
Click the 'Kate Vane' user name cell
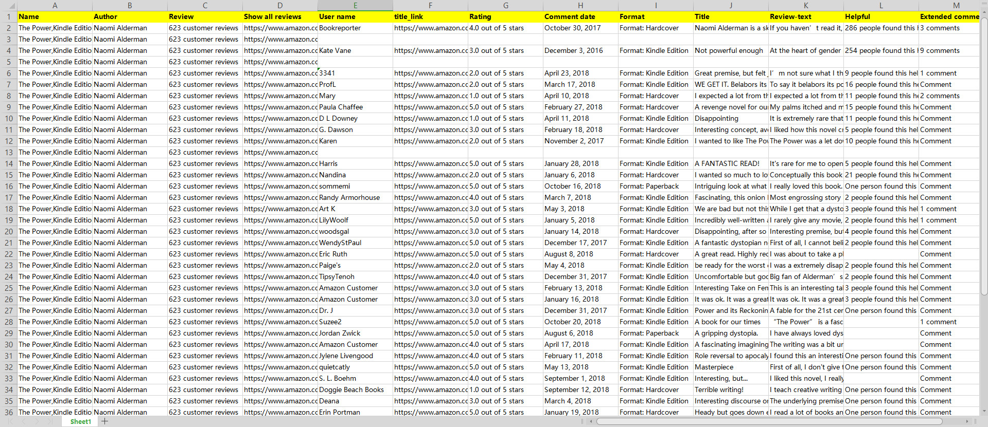click(355, 50)
